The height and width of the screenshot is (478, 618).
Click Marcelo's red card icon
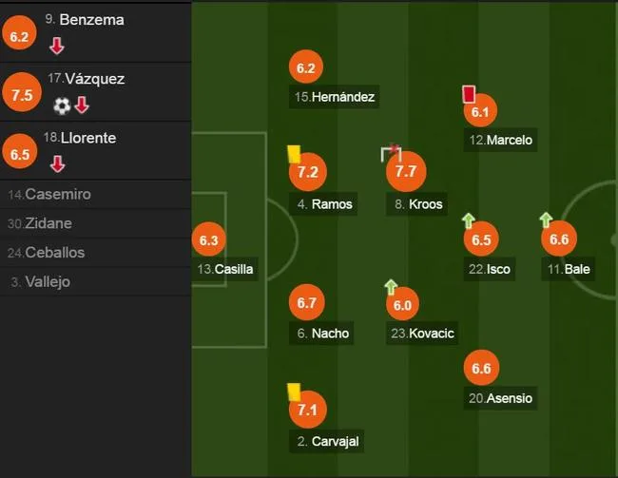469,95
